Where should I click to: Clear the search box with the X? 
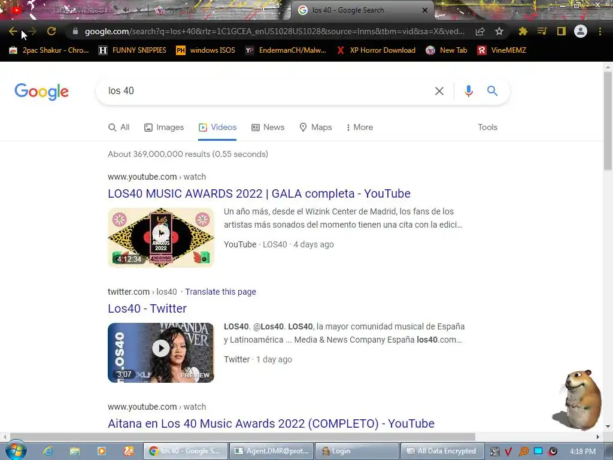pos(439,91)
